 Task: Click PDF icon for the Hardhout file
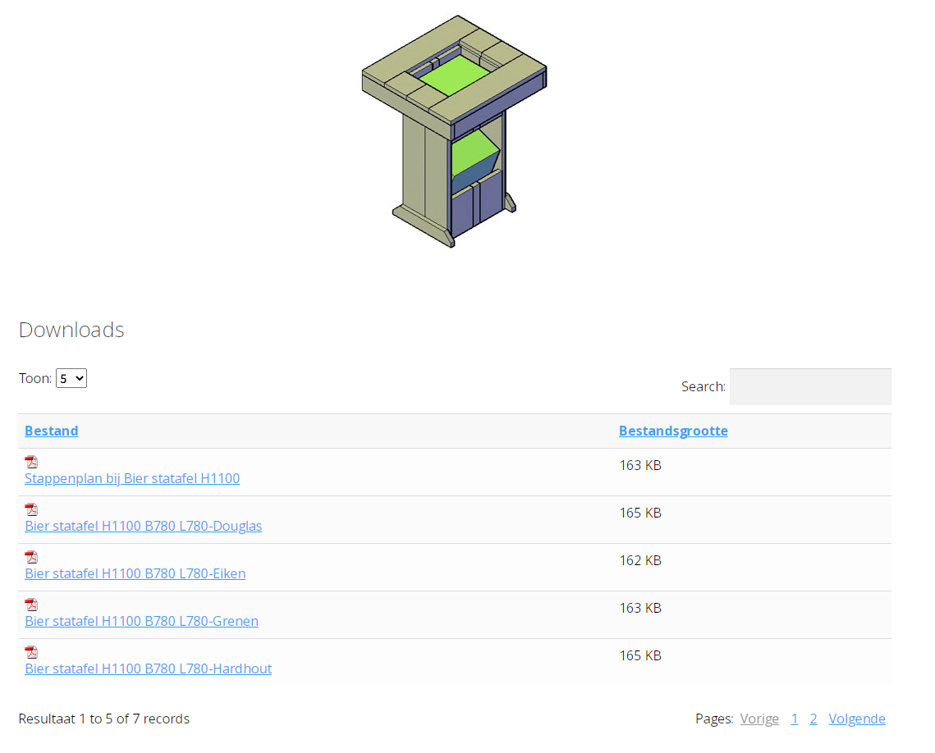tap(31, 652)
